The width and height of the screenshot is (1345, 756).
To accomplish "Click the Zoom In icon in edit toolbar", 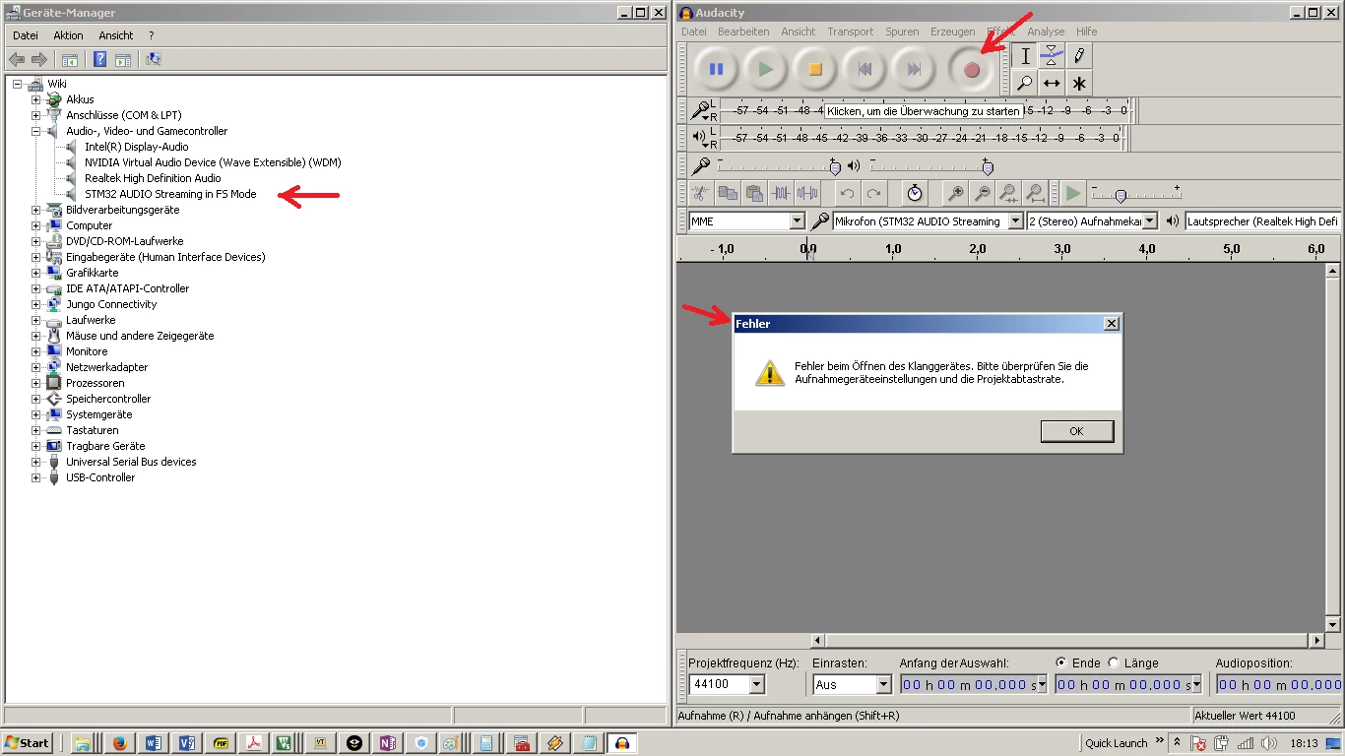I will tap(955, 193).
